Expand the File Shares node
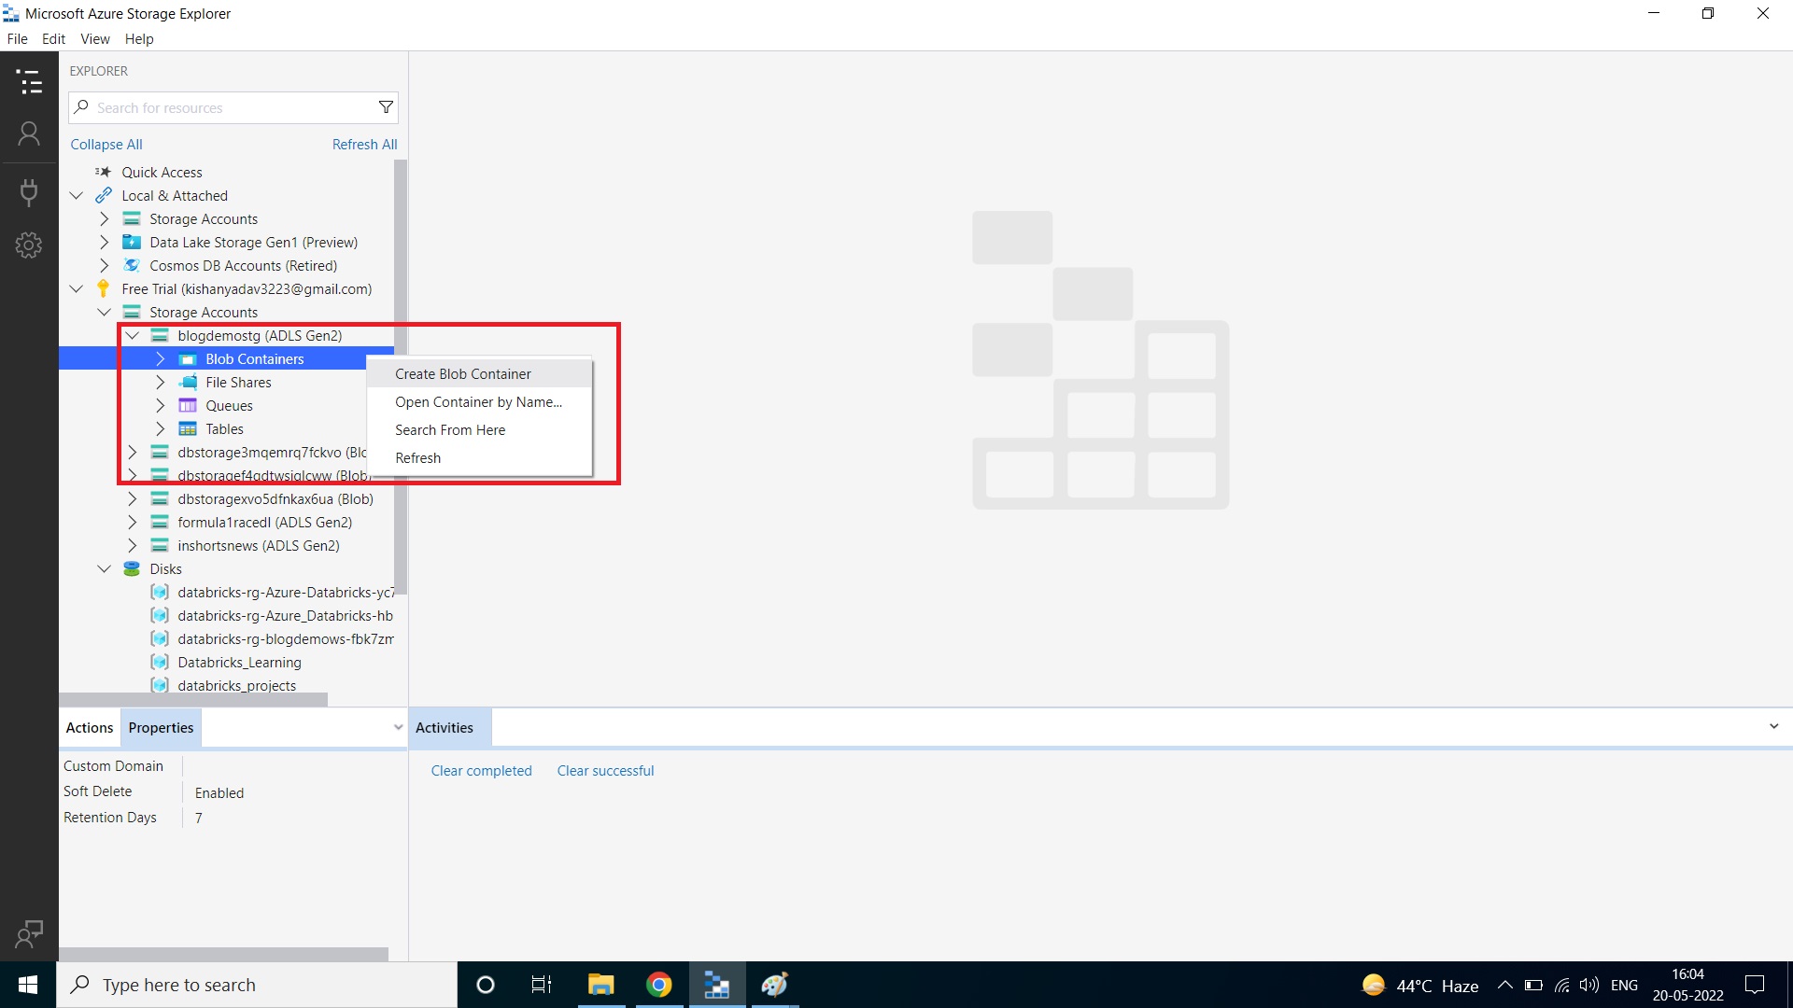1793x1008 pixels. pos(161,382)
